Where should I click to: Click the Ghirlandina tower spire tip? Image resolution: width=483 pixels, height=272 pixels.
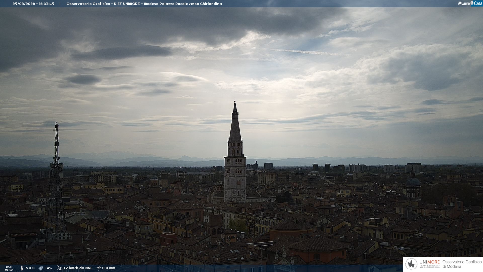(x=235, y=101)
